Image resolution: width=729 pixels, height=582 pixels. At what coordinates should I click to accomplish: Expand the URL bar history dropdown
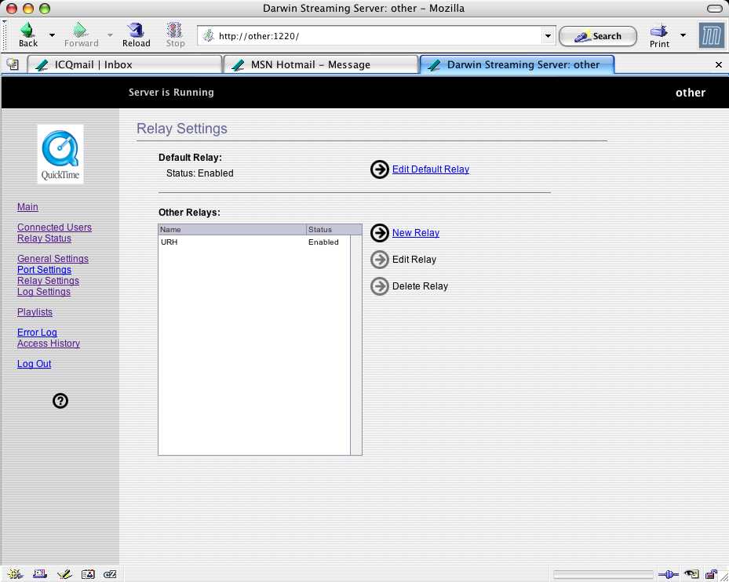point(548,36)
